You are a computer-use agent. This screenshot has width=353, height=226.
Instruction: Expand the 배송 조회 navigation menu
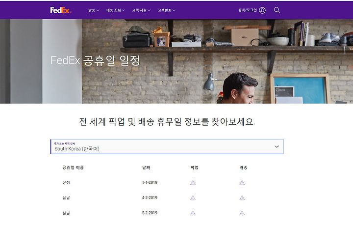pyautogui.click(x=116, y=10)
